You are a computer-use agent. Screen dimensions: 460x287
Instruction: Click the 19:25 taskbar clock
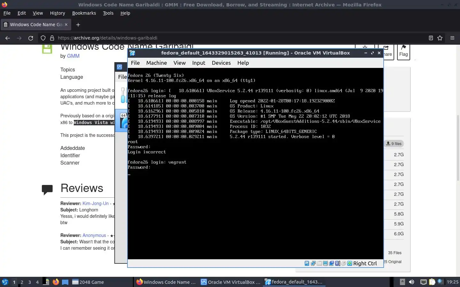(x=452, y=282)
